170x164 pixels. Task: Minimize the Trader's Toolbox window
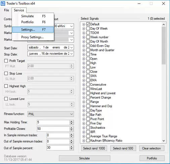[139, 4]
